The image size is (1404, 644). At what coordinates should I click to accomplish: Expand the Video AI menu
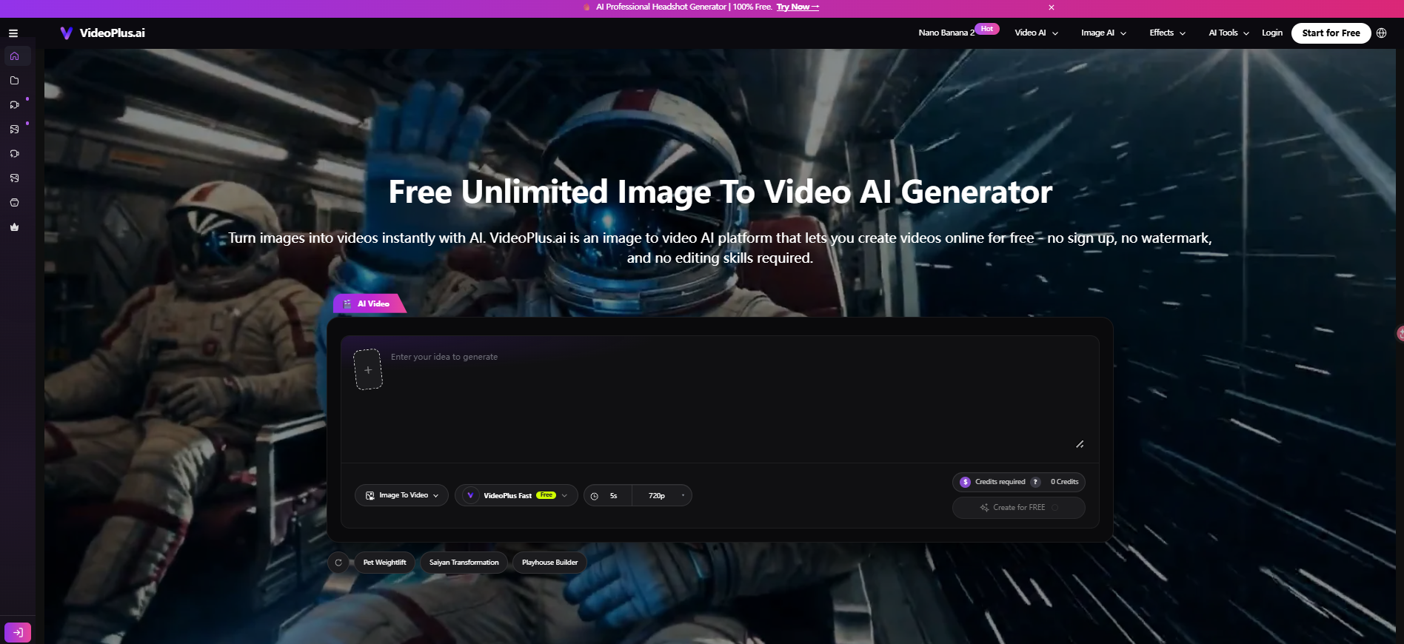coord(1037,33)
